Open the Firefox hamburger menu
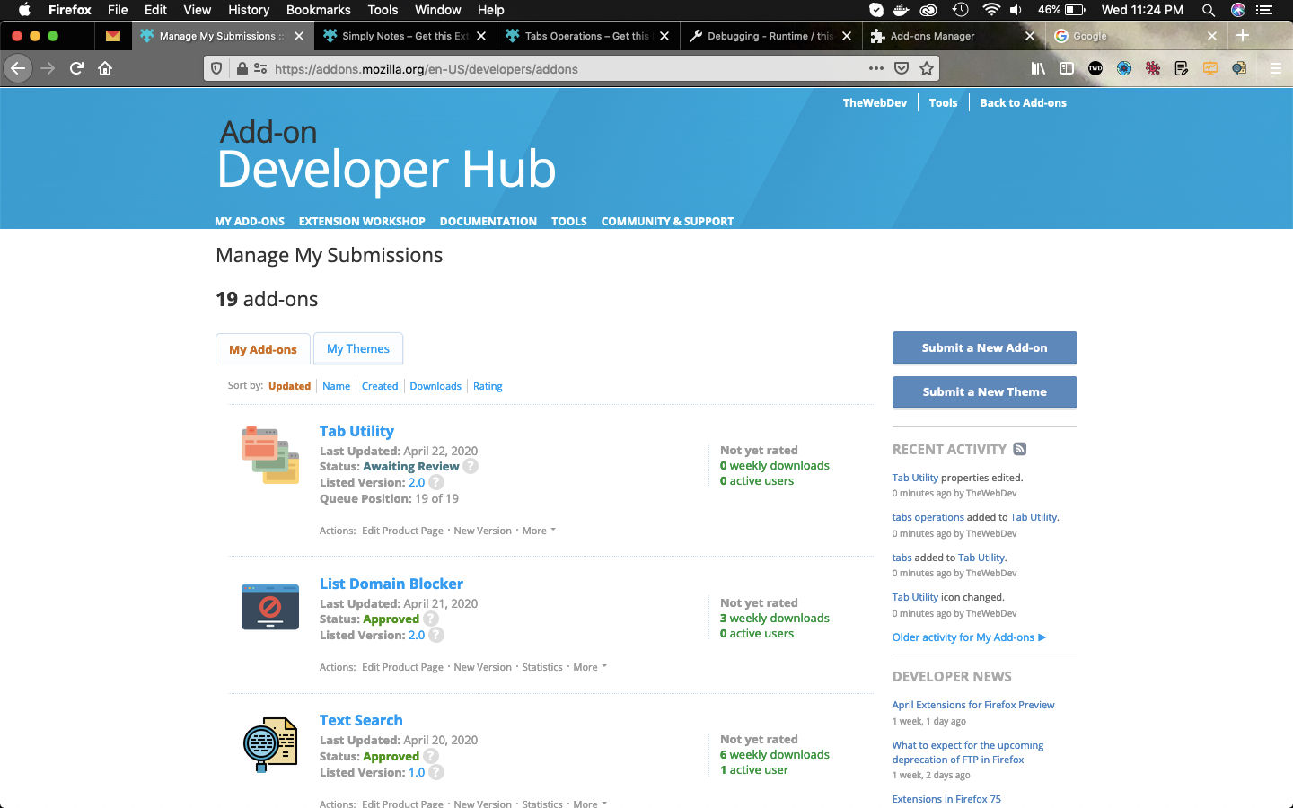The width and height of the screenshot is (1293, 808). tap(1275, 68)
